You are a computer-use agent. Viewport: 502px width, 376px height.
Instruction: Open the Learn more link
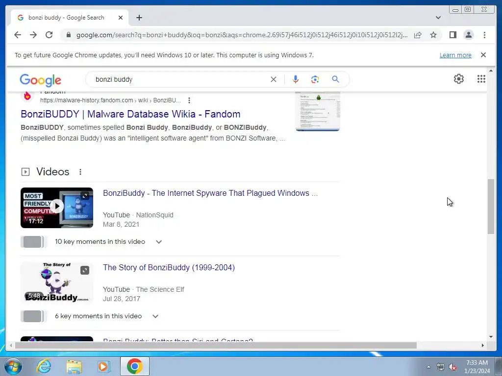pos(455,55)
